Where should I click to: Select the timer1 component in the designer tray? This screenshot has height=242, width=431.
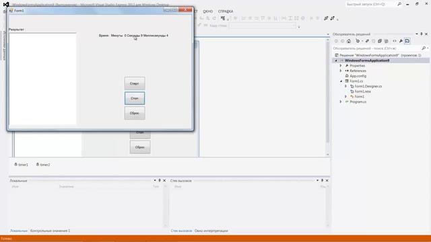(21, 165)
